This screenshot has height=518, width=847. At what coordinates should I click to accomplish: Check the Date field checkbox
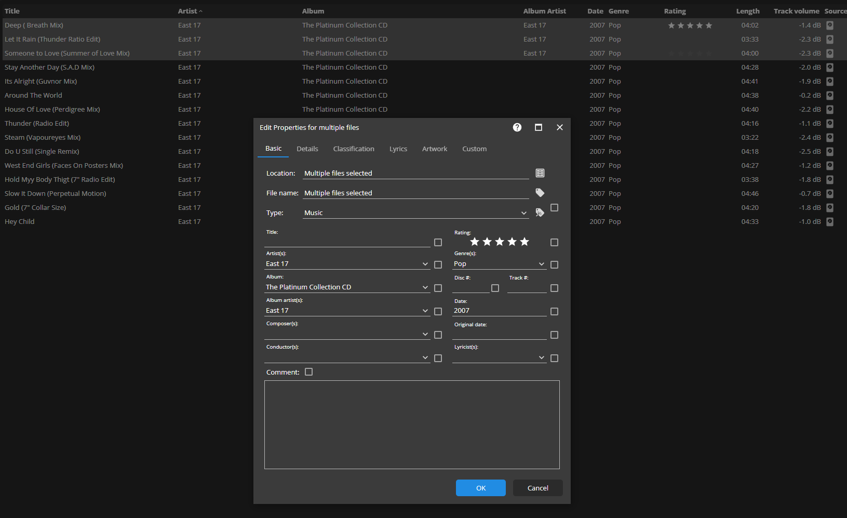click(x=554, y=311)
